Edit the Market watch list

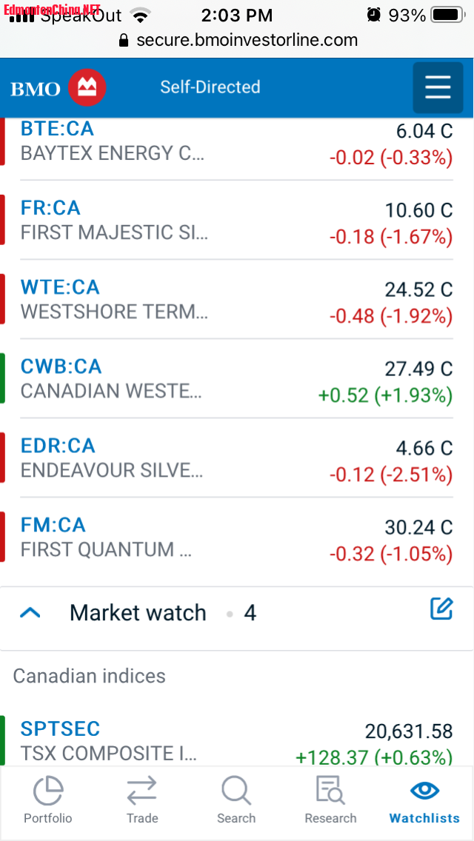pyautogui.click(x=441, y=609)
